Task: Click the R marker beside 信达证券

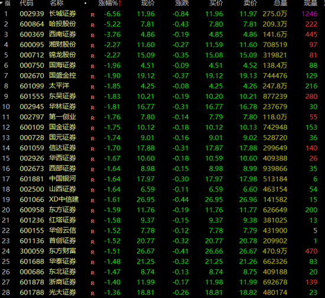Action: click(93, 149)
